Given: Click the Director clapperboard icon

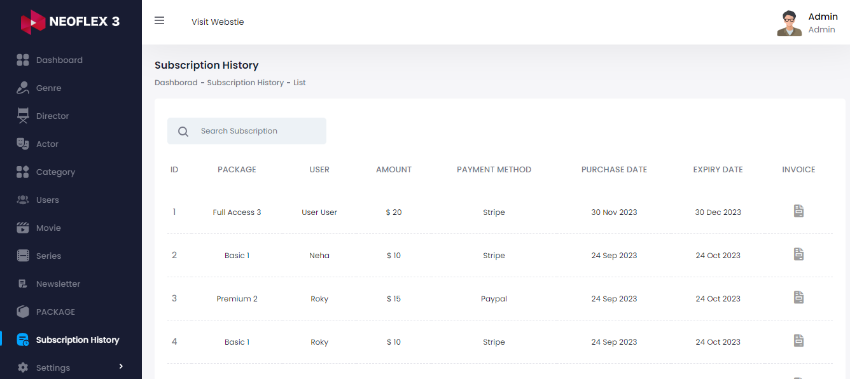Looking at the screenshot, I should tap(23, 116).
